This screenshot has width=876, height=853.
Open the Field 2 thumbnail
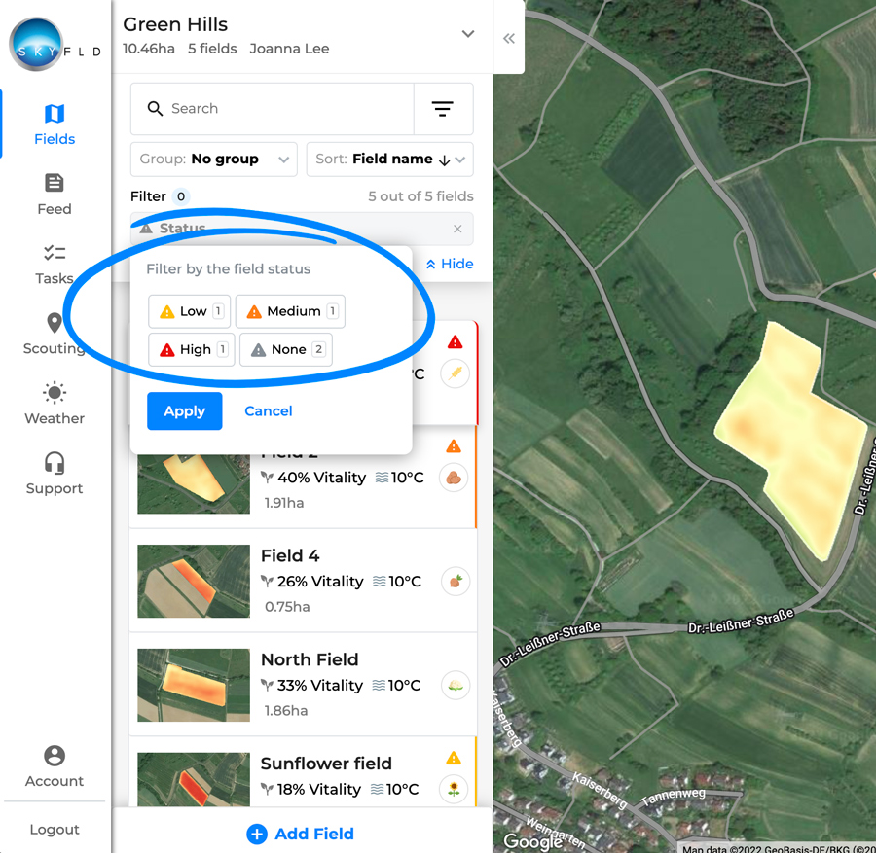point(194,484)
